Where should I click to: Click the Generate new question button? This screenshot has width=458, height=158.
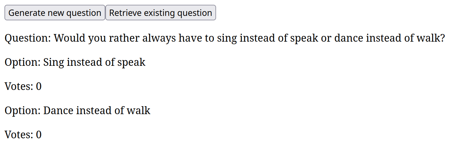click(x=55, y=13)
